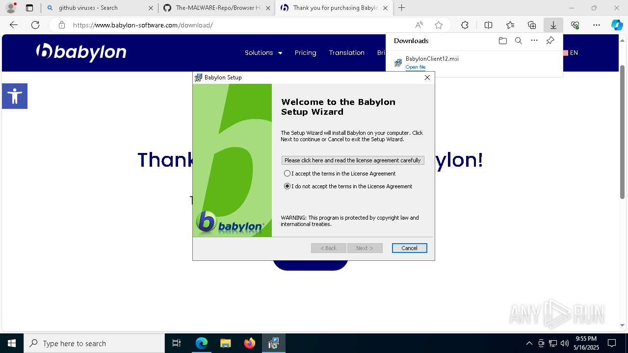This screenshot has height=353, width=628.
Task: Open Windows Start menu
Action: (12, 343)
